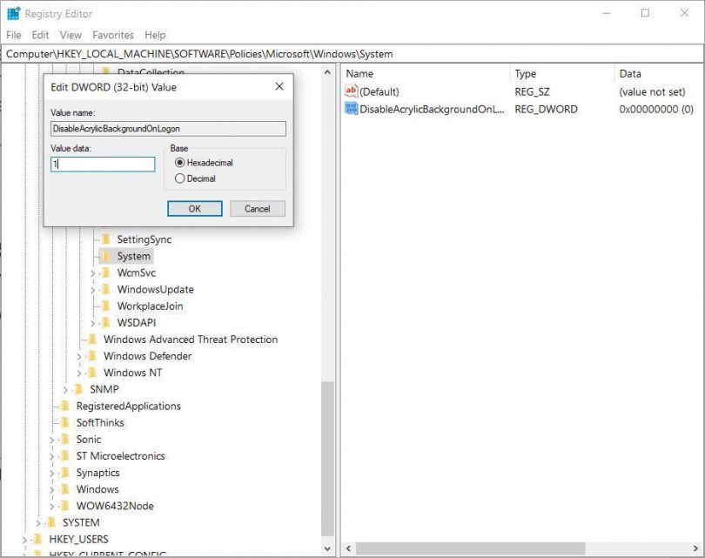This screenshot has width=705, height=558.
Task: Expand the WcmSvc registry key
Action: pos(92,272)
